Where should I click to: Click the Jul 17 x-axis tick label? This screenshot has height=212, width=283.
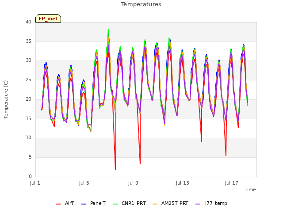click(232, 183)
